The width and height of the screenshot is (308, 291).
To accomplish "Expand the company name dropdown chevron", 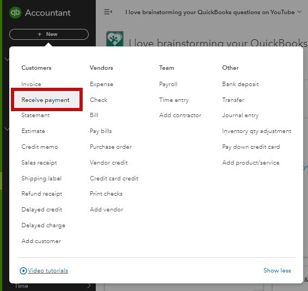I will tap(299, 12).
